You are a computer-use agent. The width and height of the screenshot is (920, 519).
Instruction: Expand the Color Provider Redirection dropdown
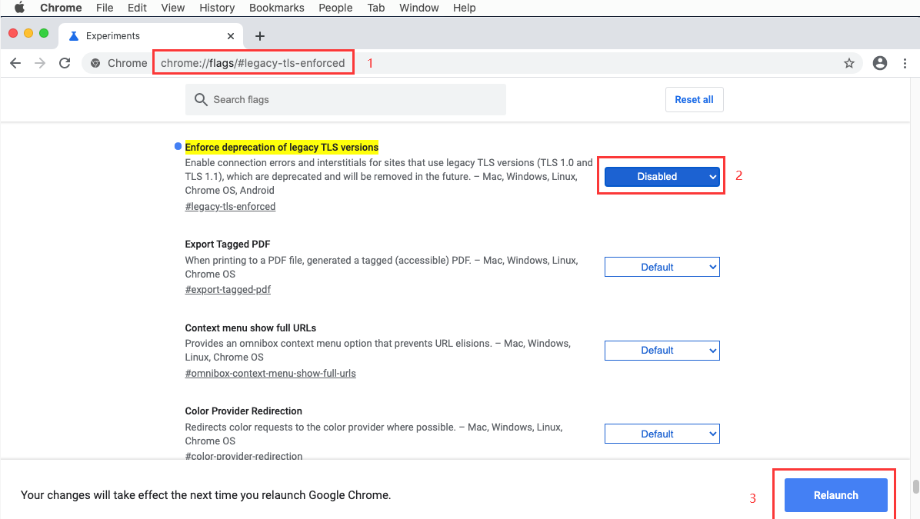662,434
